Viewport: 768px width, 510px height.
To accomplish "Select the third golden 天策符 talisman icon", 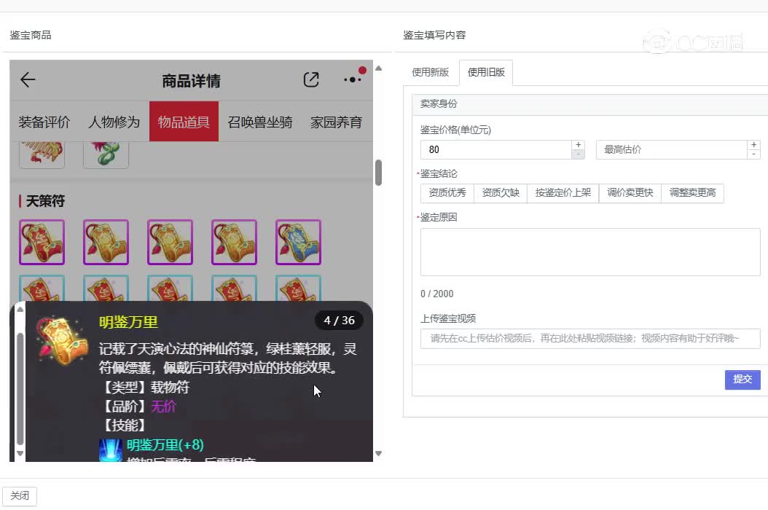I will click(x=170, y=242).
